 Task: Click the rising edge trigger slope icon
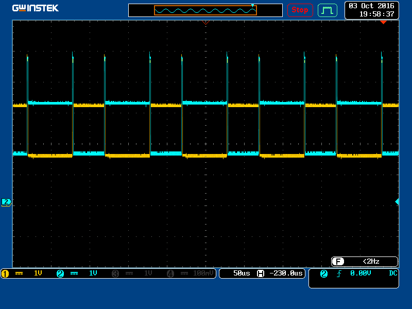point(339,274)
